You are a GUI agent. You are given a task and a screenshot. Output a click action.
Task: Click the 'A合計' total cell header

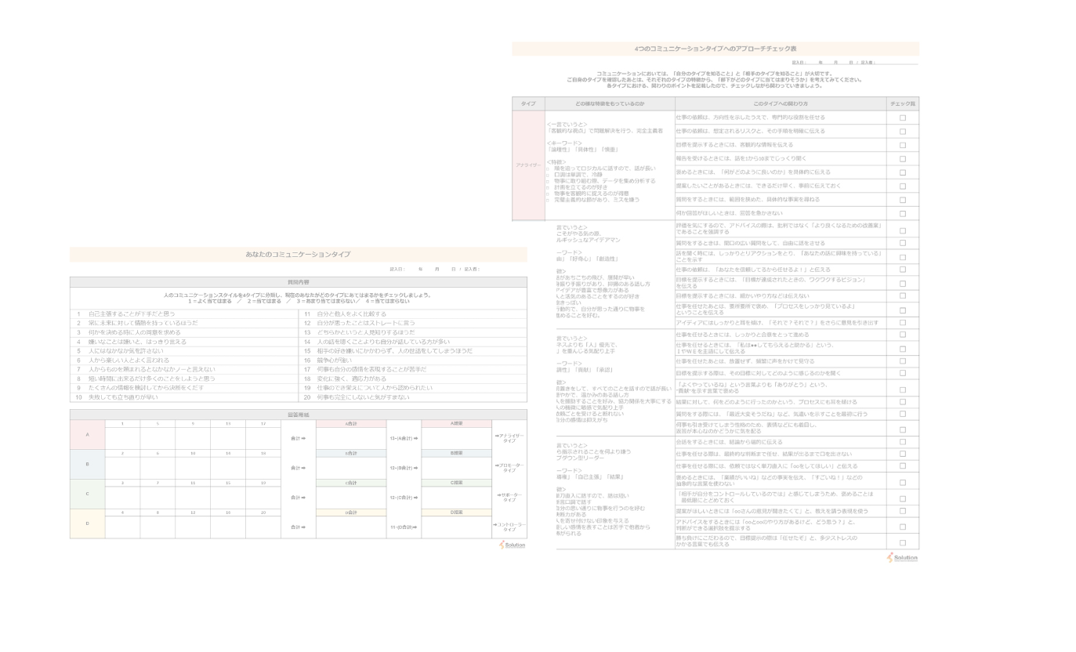coord(351,424)
